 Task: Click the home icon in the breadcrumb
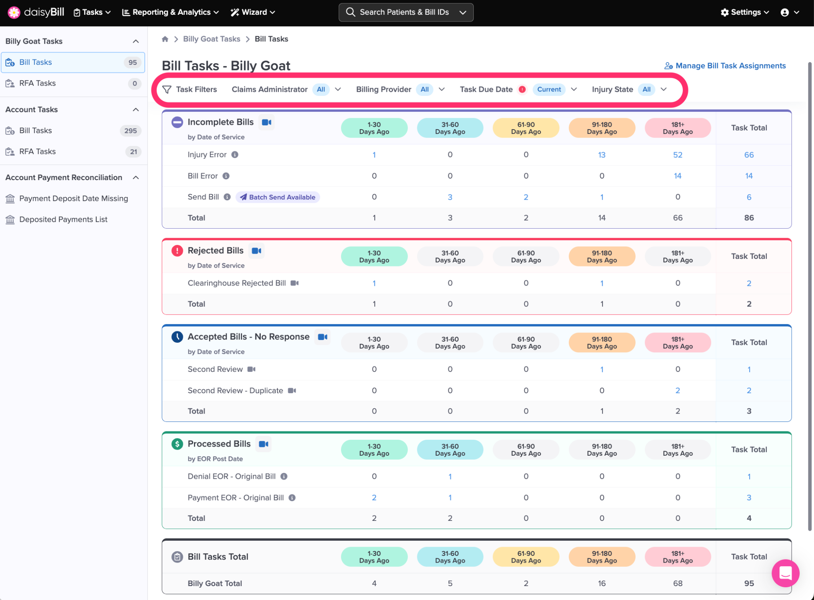[x=165, y=39]
